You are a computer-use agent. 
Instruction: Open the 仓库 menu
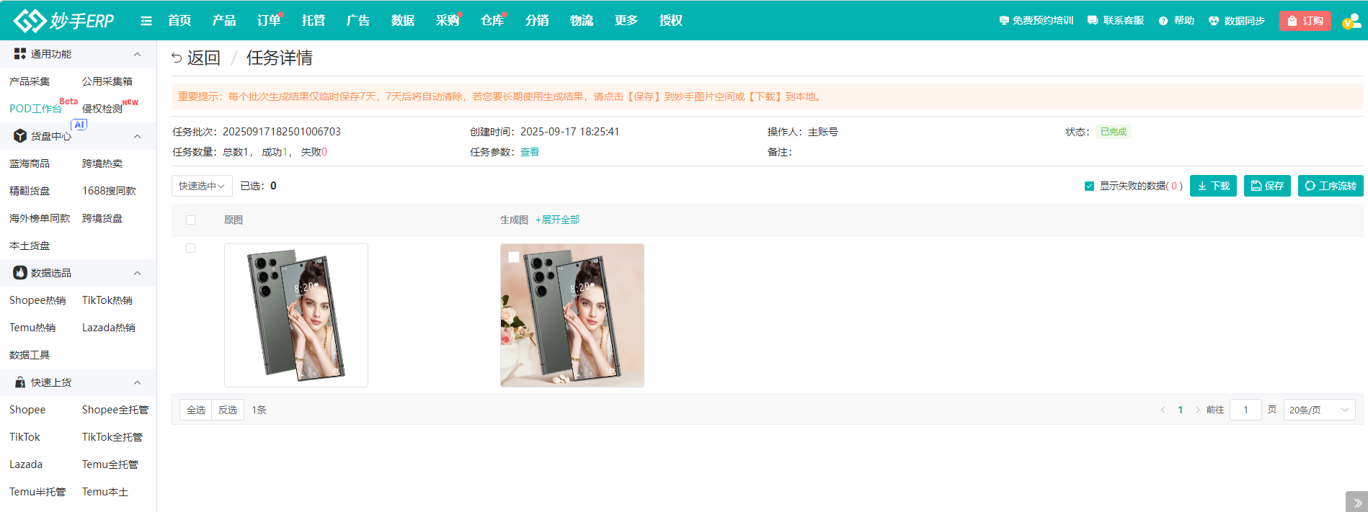pyautogui.click(x=492, y=21)
